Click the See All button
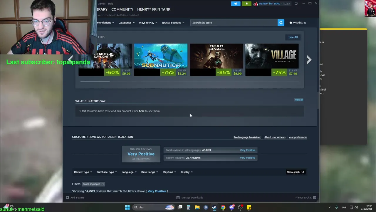The image size is (376, 212). coord(293,37)
